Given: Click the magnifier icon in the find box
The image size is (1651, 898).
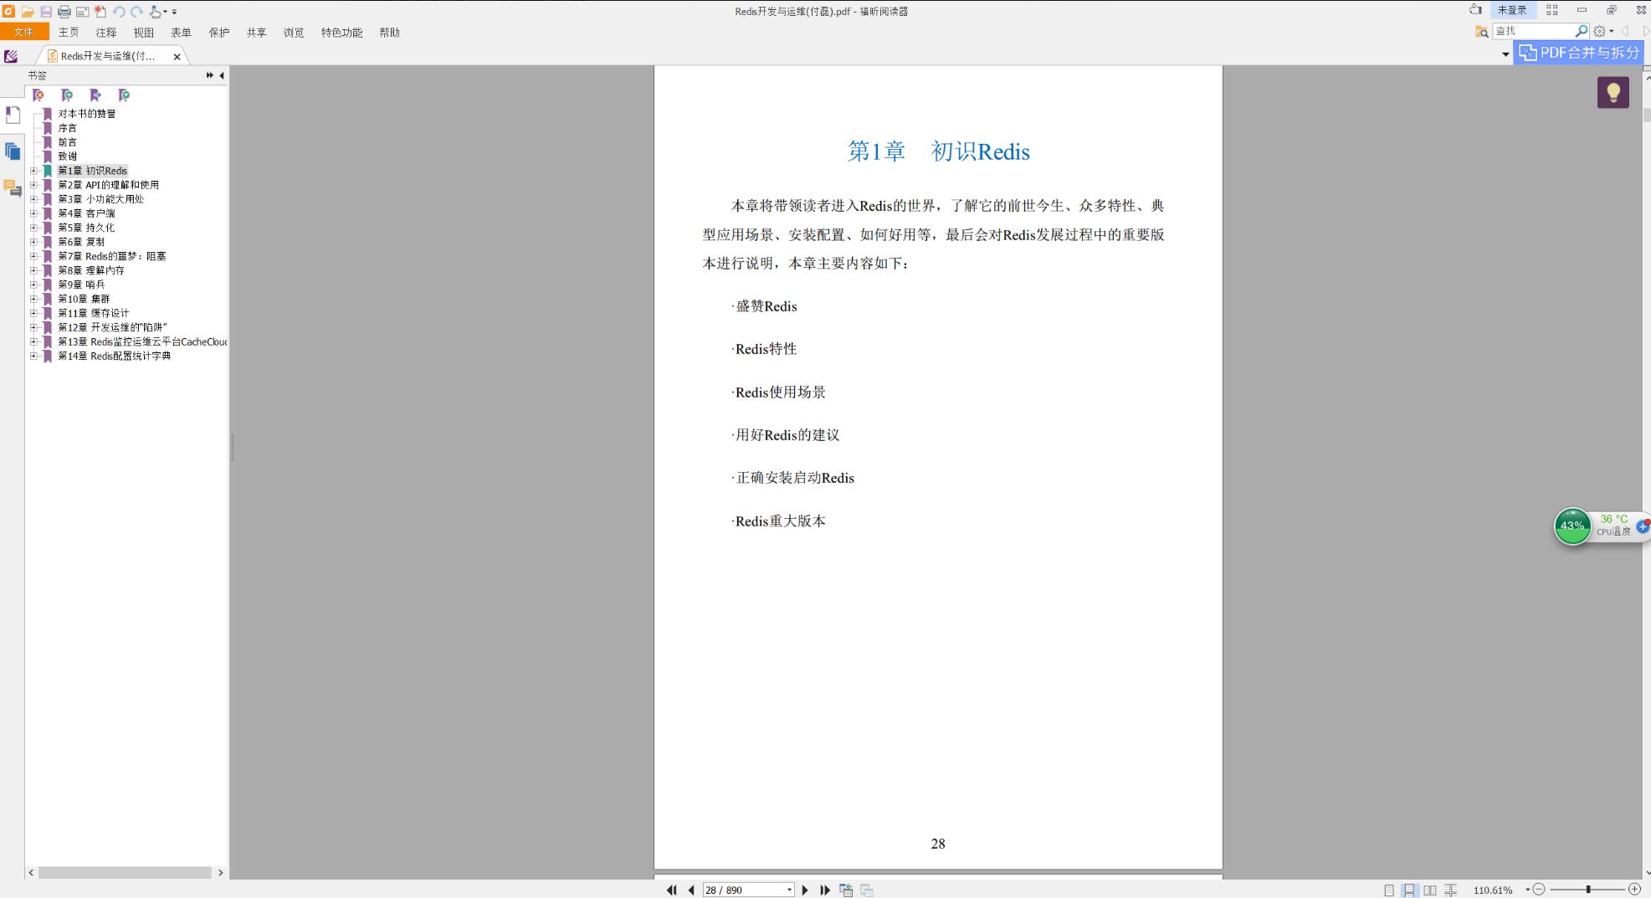Looking at the screenshot, I should click(1581, 31).
